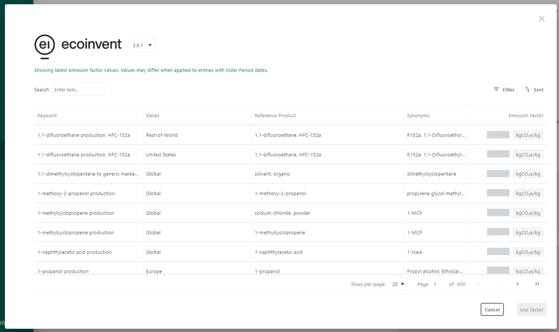The image size is (559, 332).
Task: Click the Detail column header
Action: pyautogui.click(x=153, y=116)
